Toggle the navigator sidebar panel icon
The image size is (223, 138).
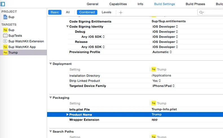pos(3,4)
